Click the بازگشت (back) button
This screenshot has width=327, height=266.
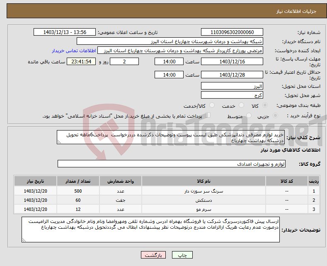pos(153,255)
